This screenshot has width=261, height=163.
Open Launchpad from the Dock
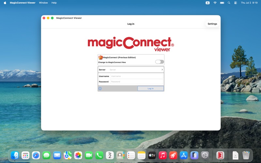[25, 156]
